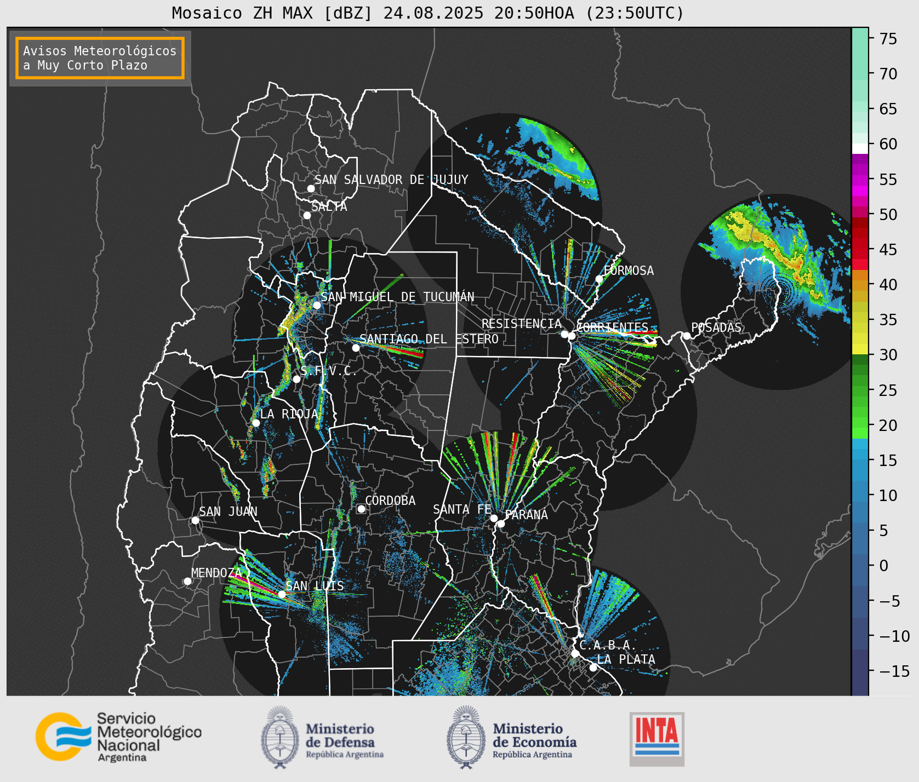The width and height of the screenshot is (919, 782).
Task: Click the 75 tick label on the scale
Action: 888,39
